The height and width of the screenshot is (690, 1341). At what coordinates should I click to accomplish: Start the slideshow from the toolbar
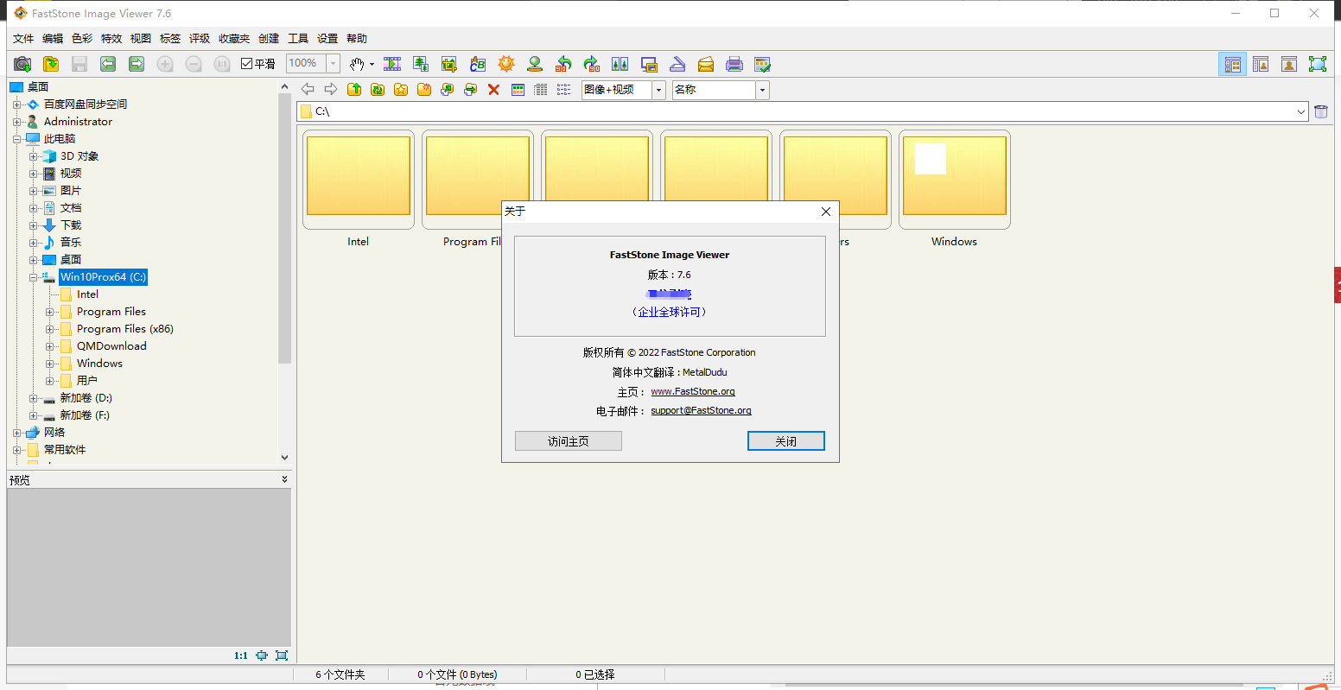(392, 63)
